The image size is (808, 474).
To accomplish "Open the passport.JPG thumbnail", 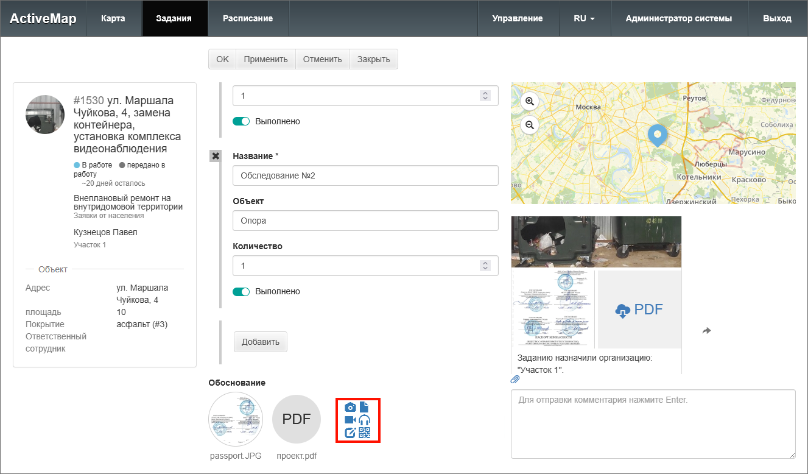I will (236, 419).
